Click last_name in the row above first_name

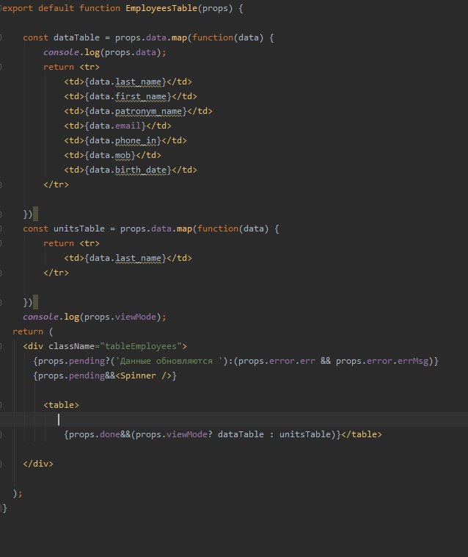[138, 82]
